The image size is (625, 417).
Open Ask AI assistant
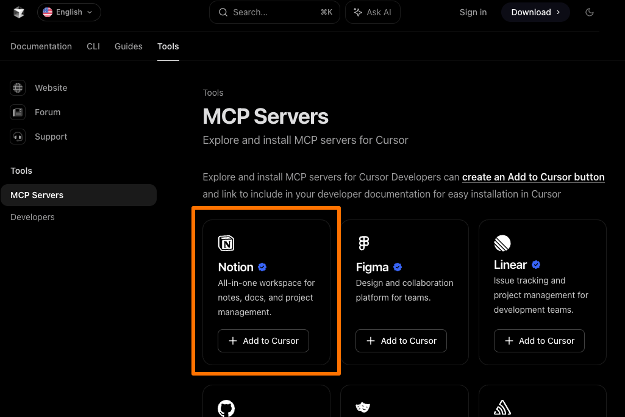coord(373,12)
